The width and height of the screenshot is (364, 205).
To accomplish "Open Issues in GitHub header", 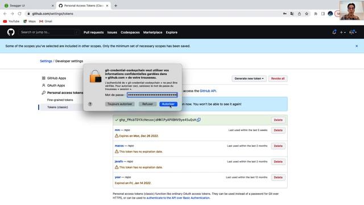I will [x=112, y=32].
